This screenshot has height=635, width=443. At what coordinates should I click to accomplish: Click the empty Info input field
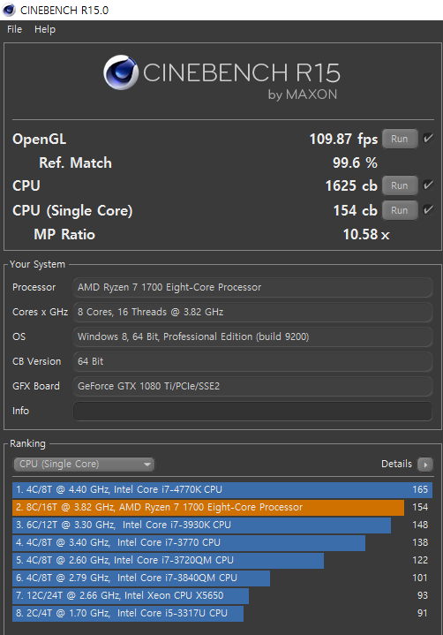click(252, 411)
